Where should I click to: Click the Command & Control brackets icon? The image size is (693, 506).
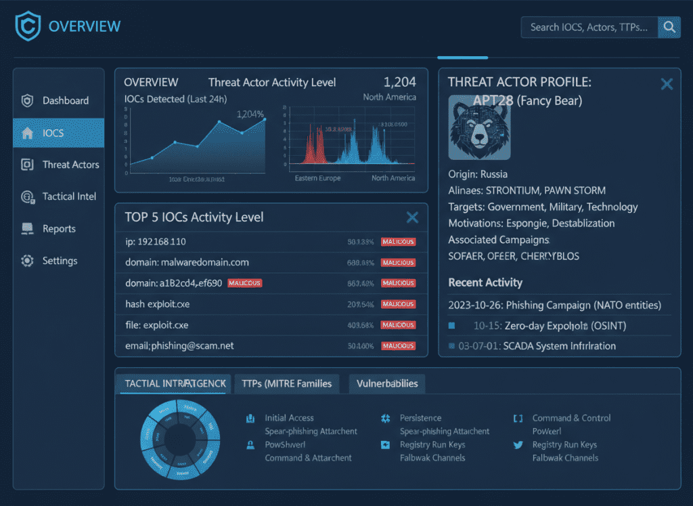518,418
